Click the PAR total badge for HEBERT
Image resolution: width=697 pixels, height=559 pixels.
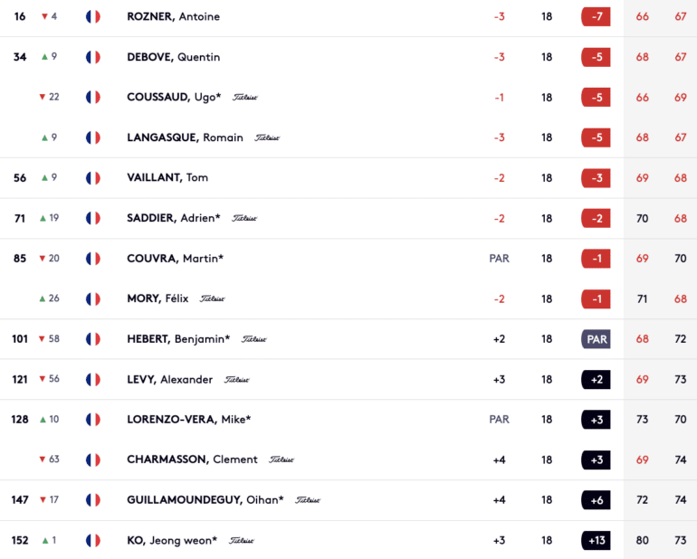click(596, 339)
